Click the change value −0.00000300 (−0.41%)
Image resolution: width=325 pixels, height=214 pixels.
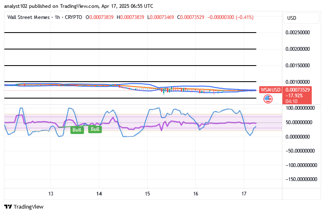230,17
